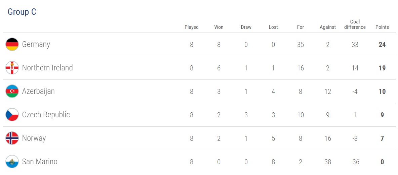Click the Czech Republic flag icon
The width and height of the screenshot is (398, 175).
tap(12, 115)
